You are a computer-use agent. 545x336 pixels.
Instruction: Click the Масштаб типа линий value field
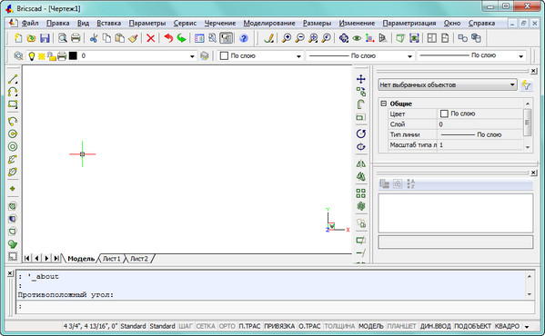point(480,145)
